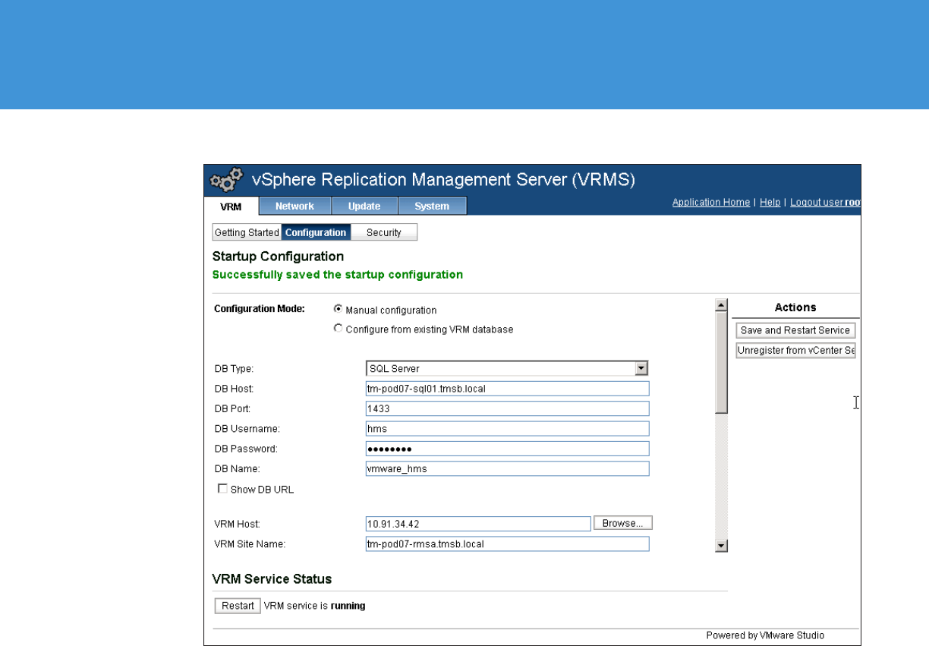Select the Manual configuration radio button
The height and width of the screenshot is (646, 929).
pos(338,310)
